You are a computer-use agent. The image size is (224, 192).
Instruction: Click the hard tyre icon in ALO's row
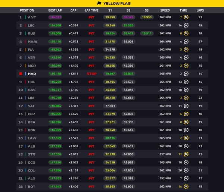coord(186,178)
